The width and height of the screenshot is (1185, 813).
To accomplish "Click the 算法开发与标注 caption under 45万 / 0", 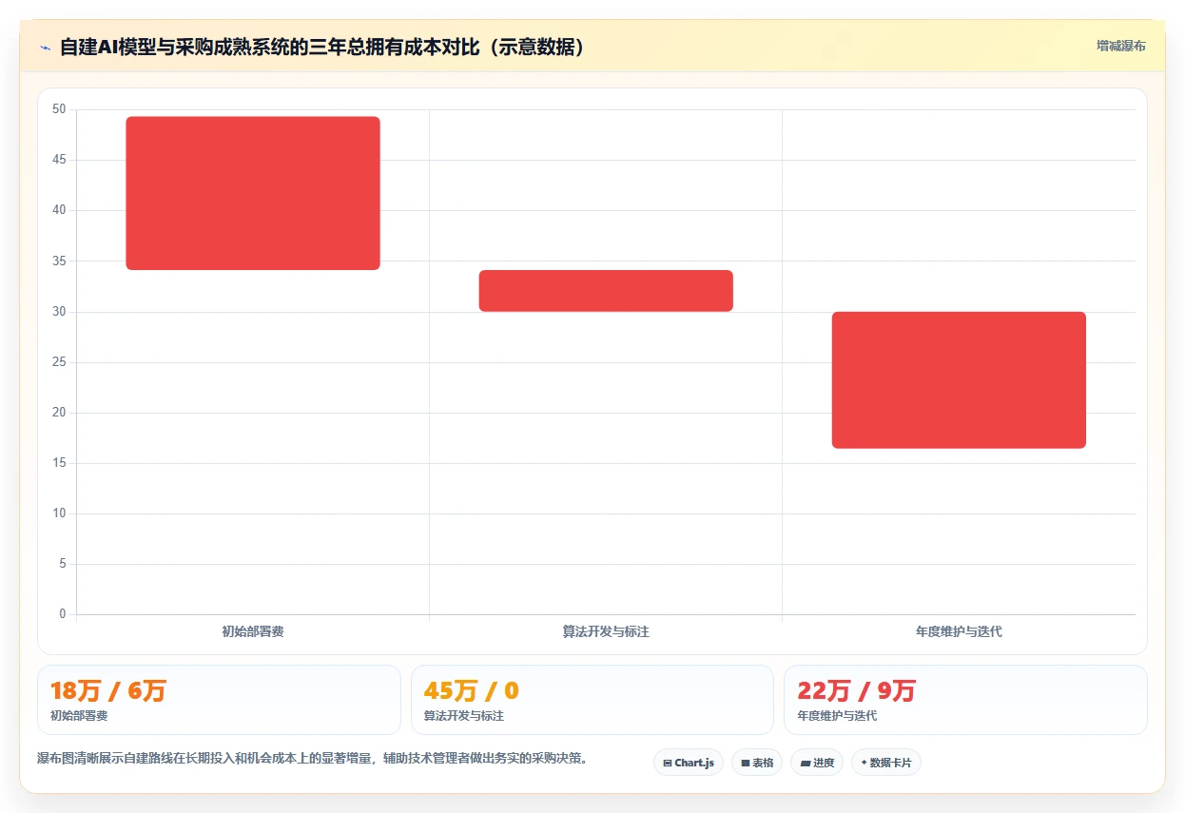I will coord(464,716).
